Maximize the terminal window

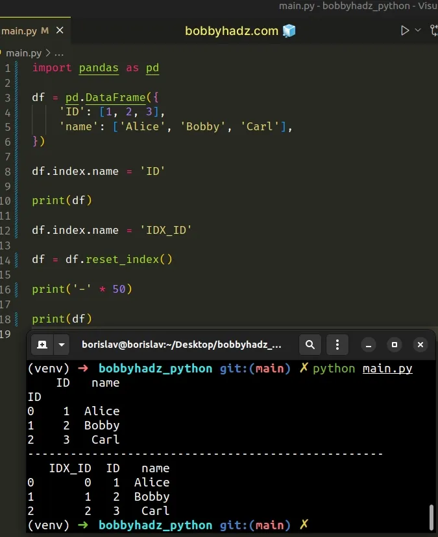coord(394,345)
